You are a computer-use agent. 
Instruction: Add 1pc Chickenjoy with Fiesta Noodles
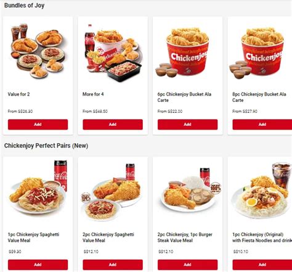pyautogui.click(x=262, y=265)
